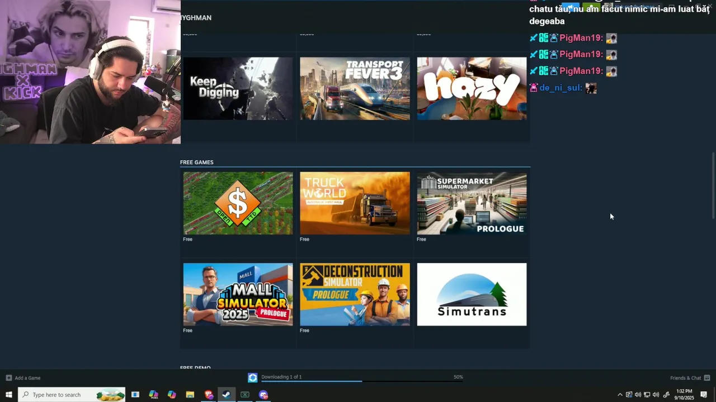
Task: Open Deconstruction Simulator Prologue tile
Action: 355,294
